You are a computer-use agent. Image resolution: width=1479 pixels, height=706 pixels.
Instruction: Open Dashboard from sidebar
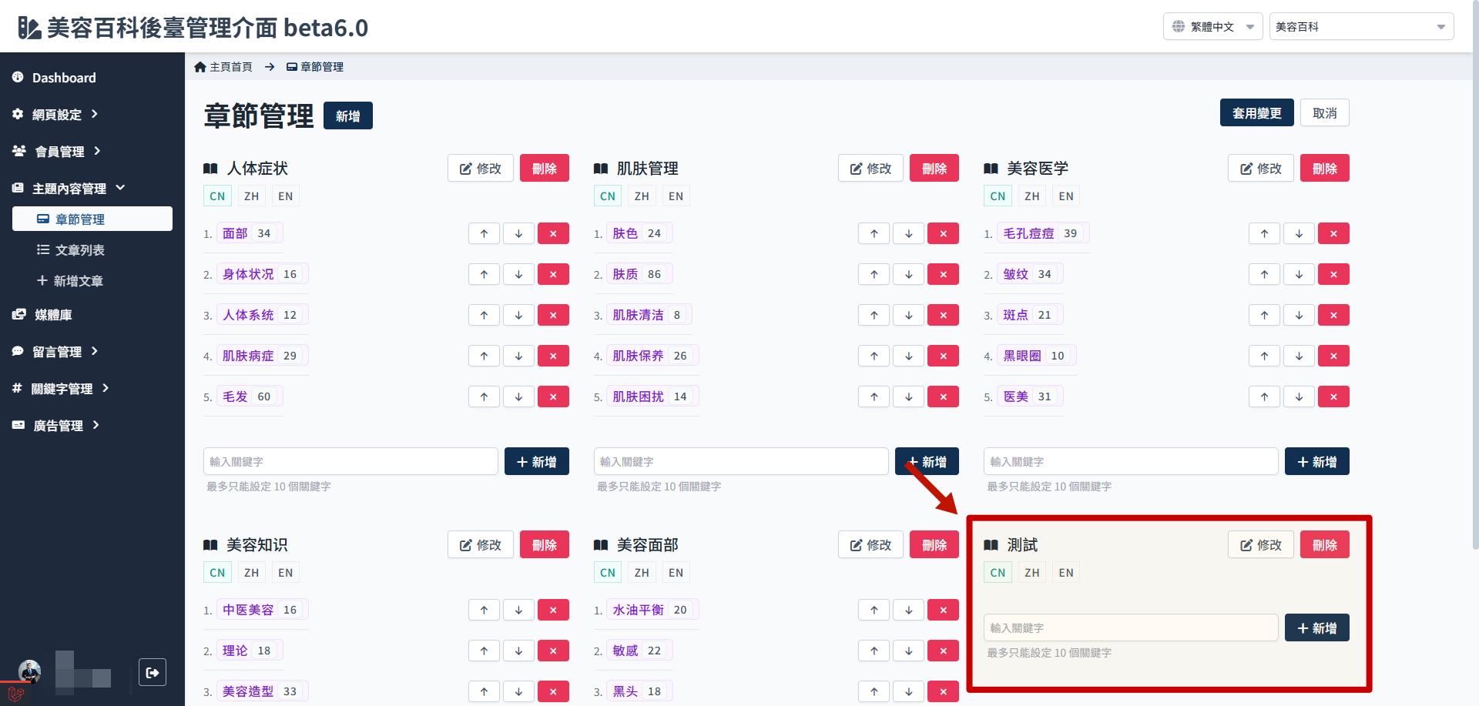(x=54, y=77)
